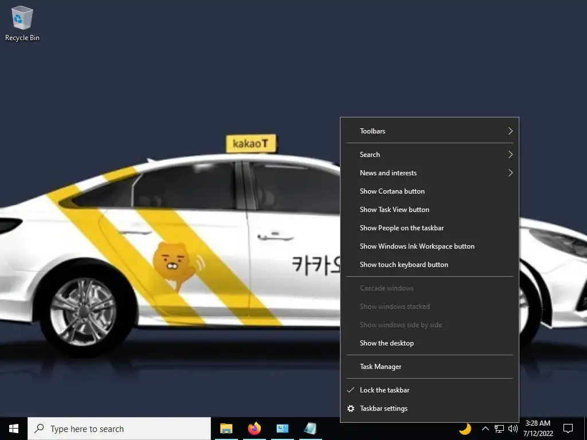Select the Search menu entry
587x440 pixels.
pos(429,155)
